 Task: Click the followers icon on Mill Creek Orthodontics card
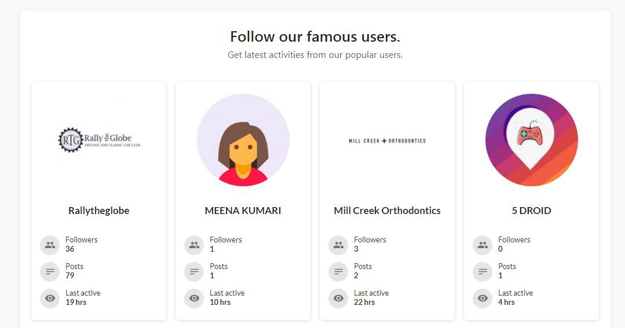point(338,245)
